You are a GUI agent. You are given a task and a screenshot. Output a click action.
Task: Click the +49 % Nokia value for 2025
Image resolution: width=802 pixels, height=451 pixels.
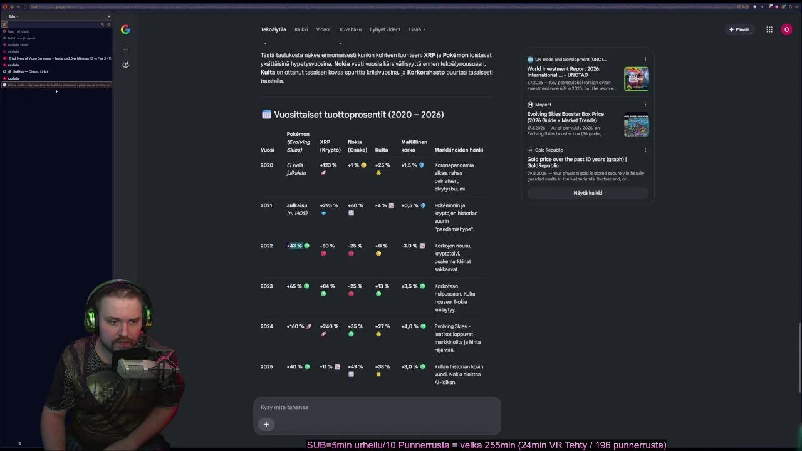(x=355, y=366)
